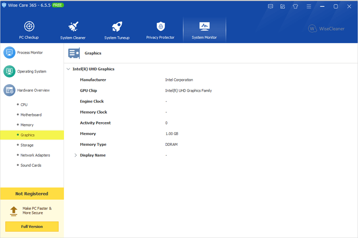Click the GPU Chip label
Viewport: 358px width, 238px height.
(x=88, y=90)
